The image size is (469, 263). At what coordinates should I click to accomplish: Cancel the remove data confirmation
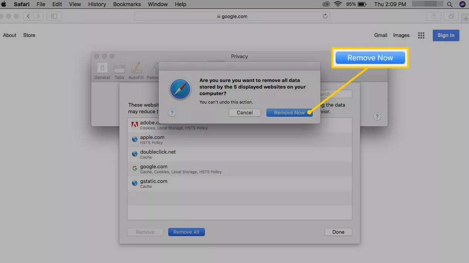point(245,113)
